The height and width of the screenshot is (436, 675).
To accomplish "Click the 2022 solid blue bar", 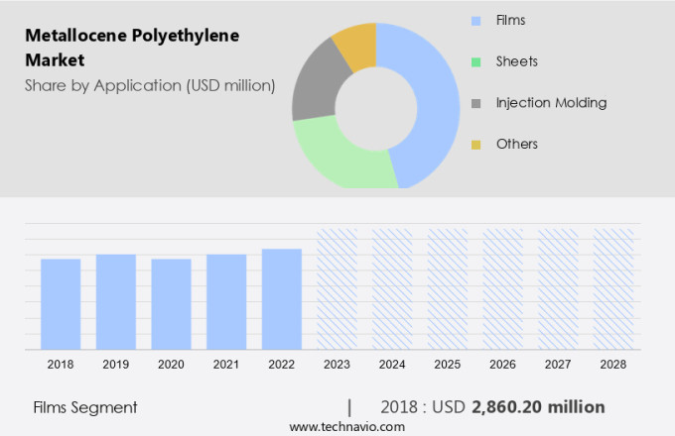I will pos(282,298).
